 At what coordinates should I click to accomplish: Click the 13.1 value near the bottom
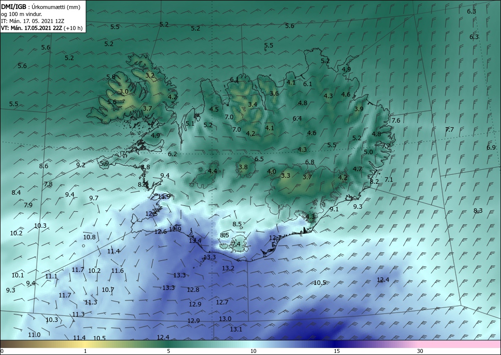tap(236, 329)
